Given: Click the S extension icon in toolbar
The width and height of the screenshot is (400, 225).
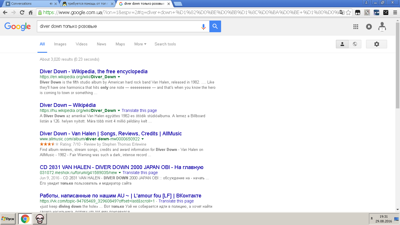Looking at the screenshot, I should [367, 13].
